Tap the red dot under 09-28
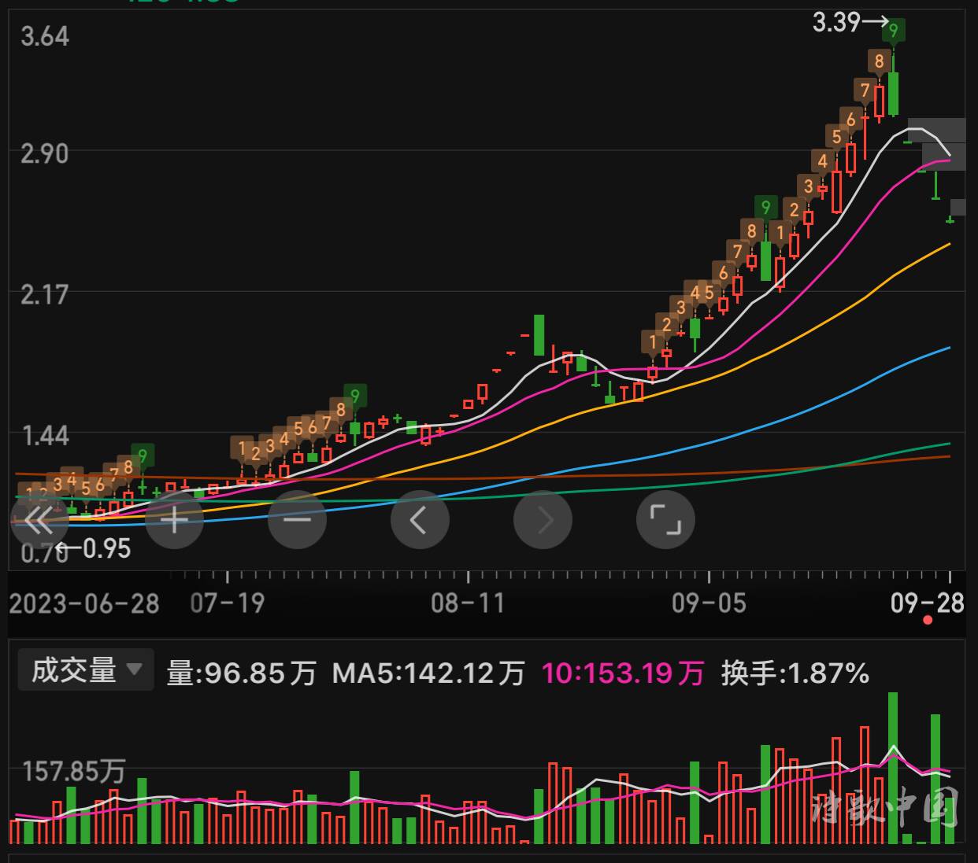Image resolution: width=978 pixels, height=863 pixels. (928, 621)
